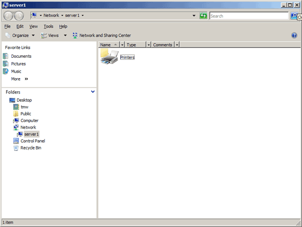Open the Help menu

pyautogui.click(x=63, y=26)
